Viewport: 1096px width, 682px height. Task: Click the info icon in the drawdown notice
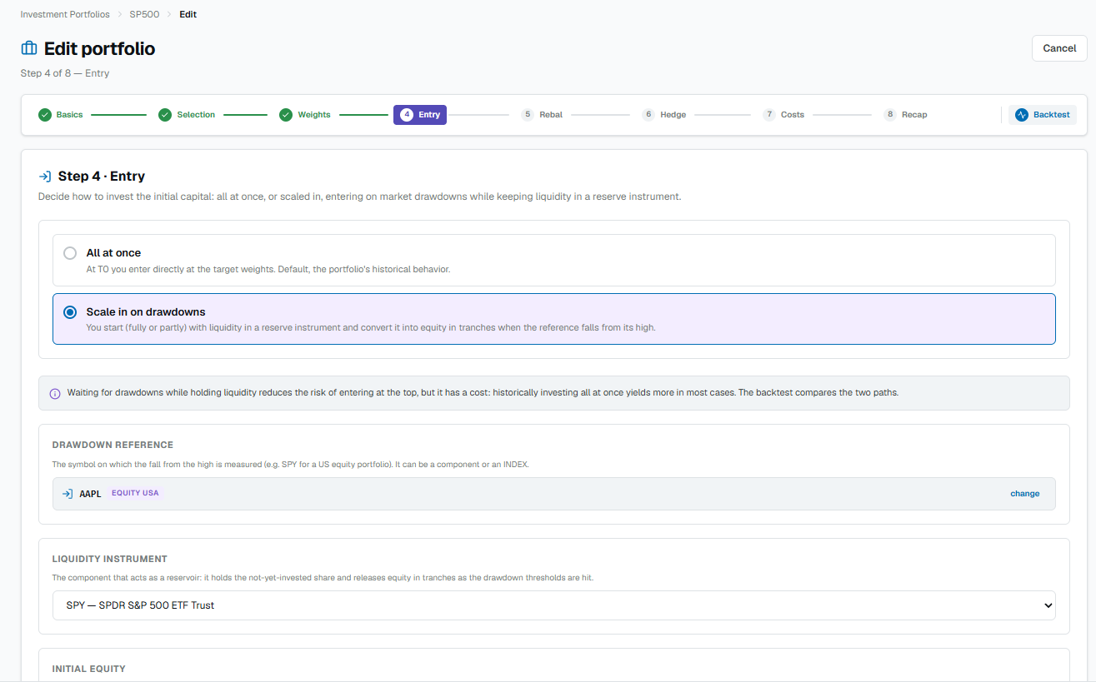click(x=55, y=393)
